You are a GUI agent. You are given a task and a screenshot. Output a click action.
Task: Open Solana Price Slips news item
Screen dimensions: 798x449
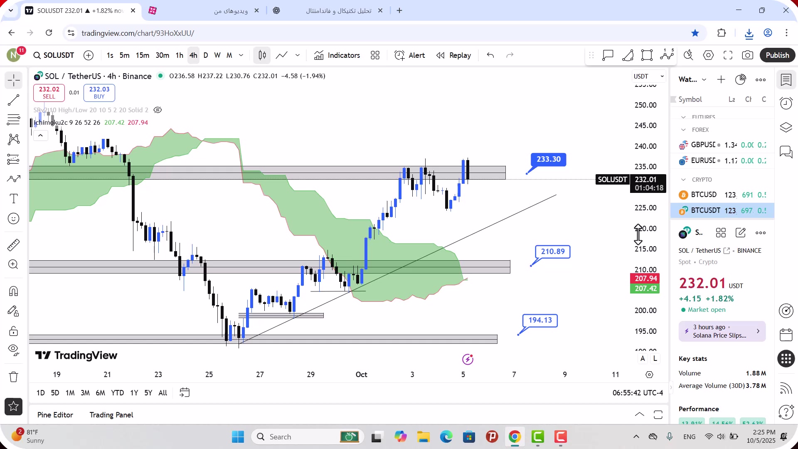coord(722,331)
